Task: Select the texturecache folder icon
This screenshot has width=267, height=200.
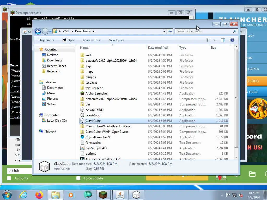Action: tap(82, 88)
